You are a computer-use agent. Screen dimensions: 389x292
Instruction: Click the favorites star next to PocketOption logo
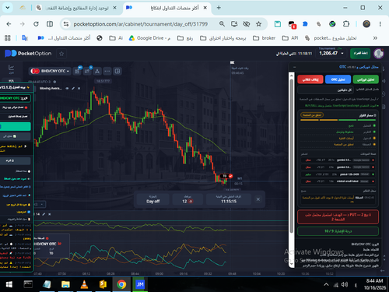(61, 54)
